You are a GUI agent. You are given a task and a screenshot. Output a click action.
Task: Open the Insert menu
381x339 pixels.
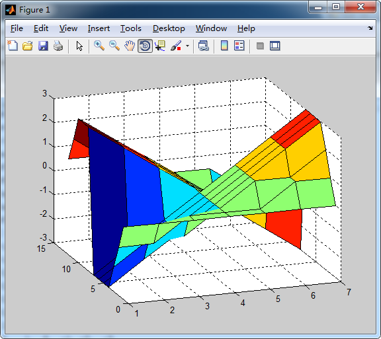point(99,28)
